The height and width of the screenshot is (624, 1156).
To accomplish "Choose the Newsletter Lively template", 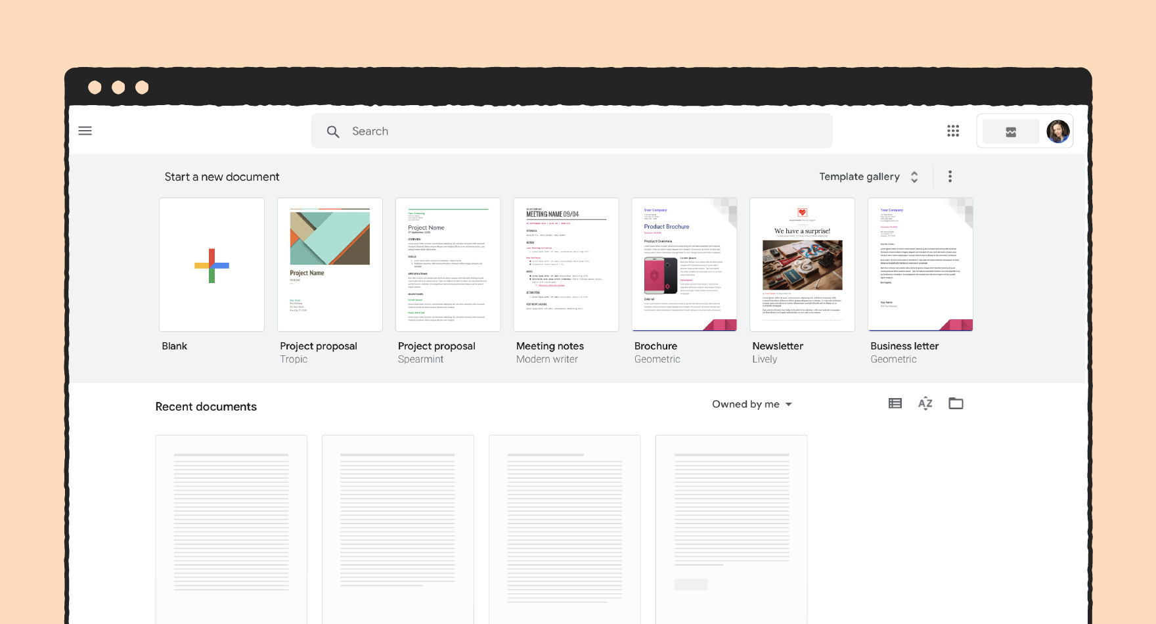I will [x=802, y=265].
